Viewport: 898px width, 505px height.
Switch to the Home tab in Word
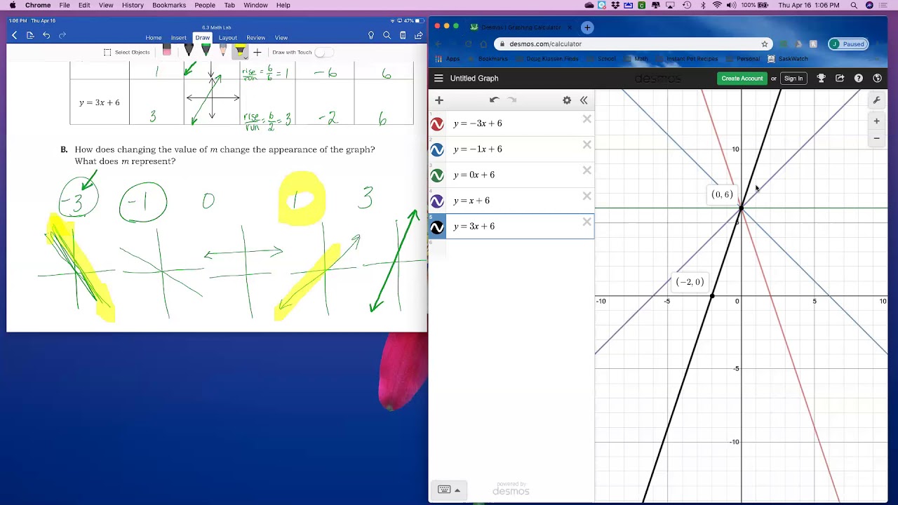(x=154, y=38)
